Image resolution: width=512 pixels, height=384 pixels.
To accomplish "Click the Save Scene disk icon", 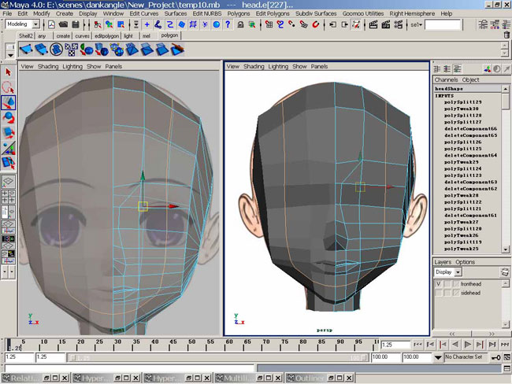I will pos(76,24).
